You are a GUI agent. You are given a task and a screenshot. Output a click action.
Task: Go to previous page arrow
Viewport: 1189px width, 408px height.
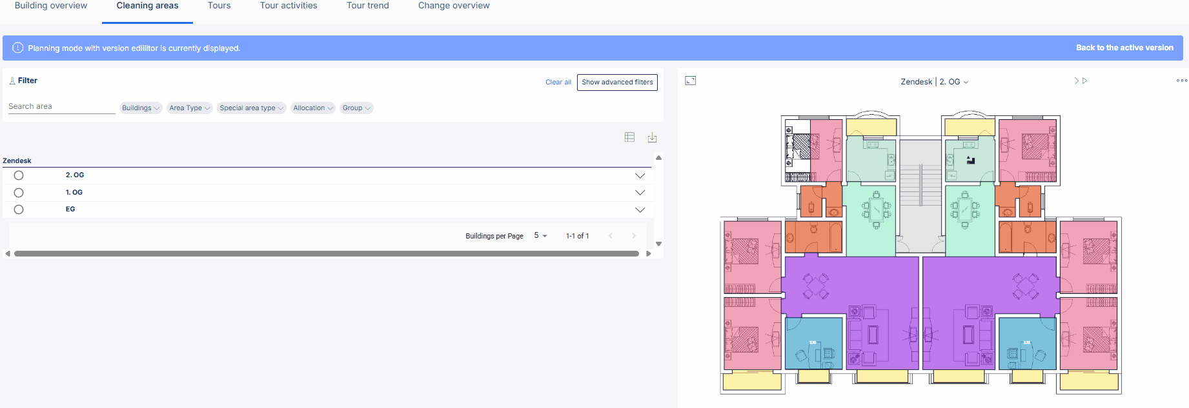pos(611,236)
